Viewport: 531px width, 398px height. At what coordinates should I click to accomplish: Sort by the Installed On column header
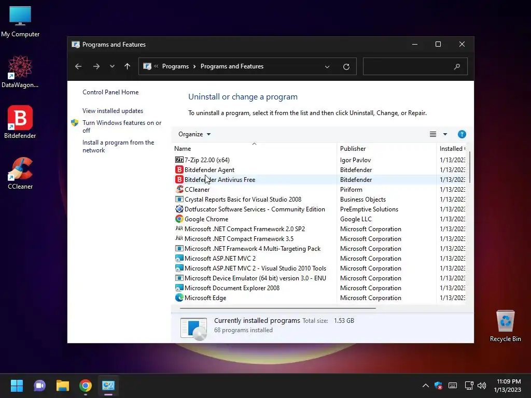click(452, 149)
